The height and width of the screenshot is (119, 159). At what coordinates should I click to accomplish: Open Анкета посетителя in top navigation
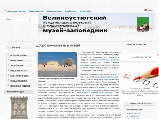click(x=16, y=11)
